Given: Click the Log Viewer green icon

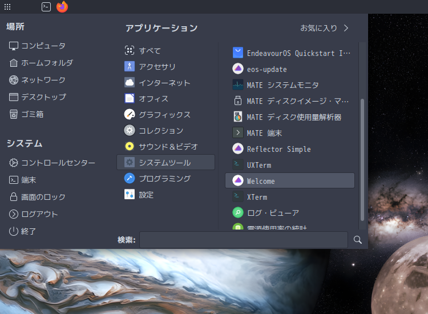Looking at the screenshot, I should (238, 212).
